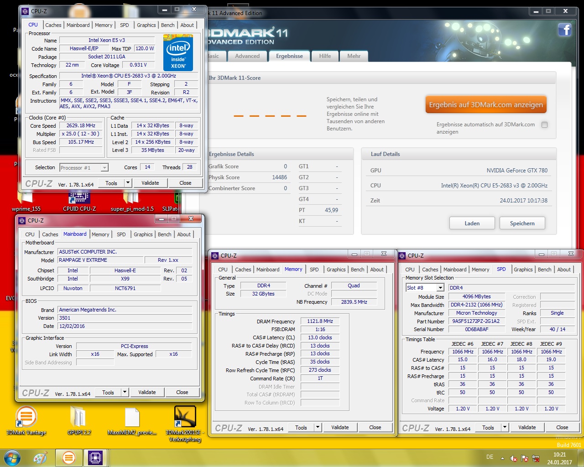Click the Socket 2011 LGA package value
This screenshot has width=584, height=467.
tap(106, 57)
